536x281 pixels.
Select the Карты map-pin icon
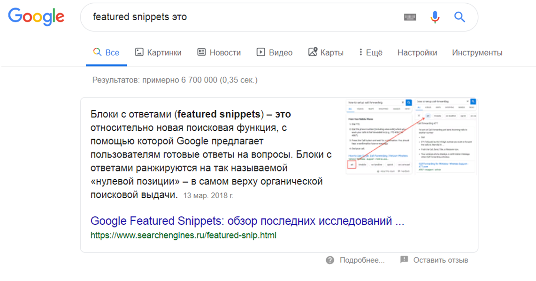pyautogui.click(x=312, y=52)
